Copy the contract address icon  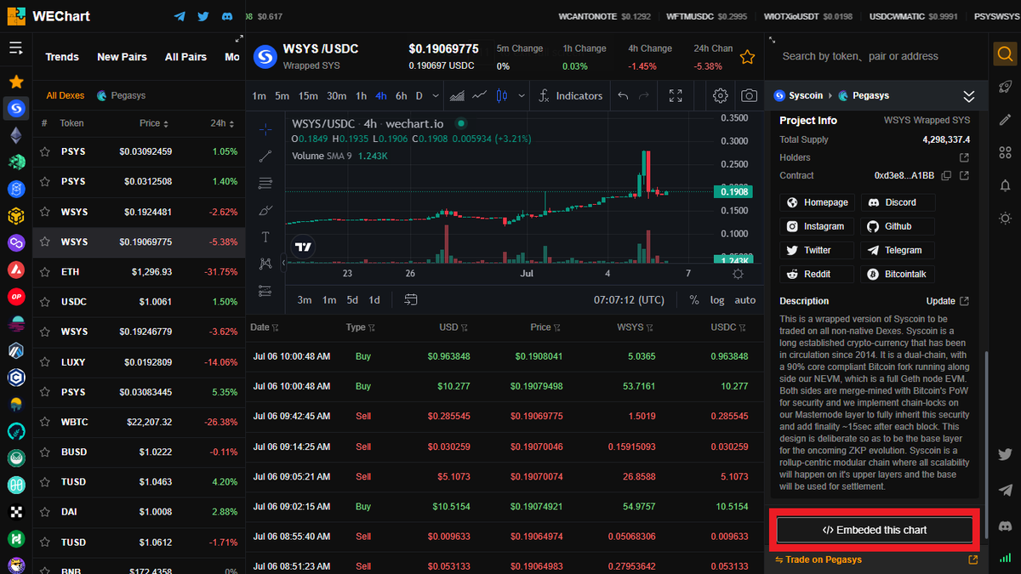click(946, 175)
